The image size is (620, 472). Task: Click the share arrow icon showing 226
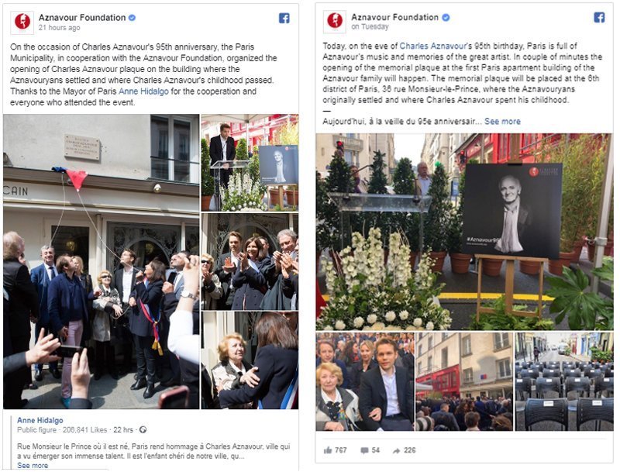coord(396,450)
